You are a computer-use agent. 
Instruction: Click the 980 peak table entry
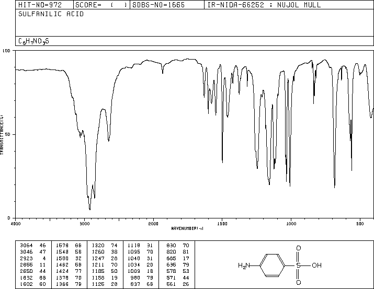[x=142, y=278]
